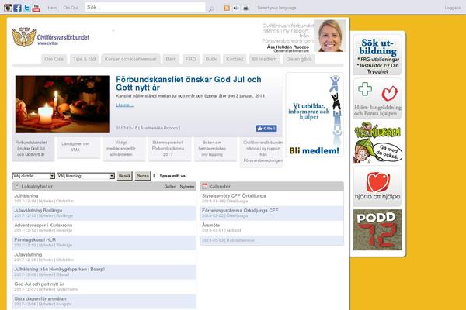Click the Åsa Helldén Ruocco portrait photo
The width and height of the screenshot is (466, 310).
pos(330,36)
